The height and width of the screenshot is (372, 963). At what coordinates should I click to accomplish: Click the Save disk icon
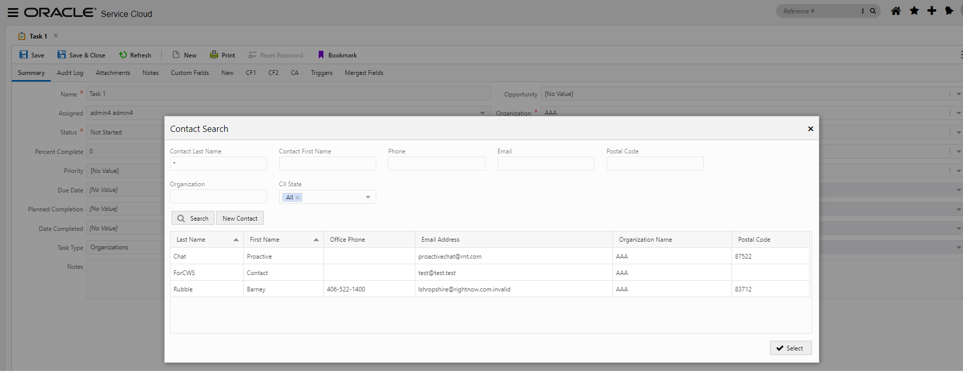click(24, 55)
